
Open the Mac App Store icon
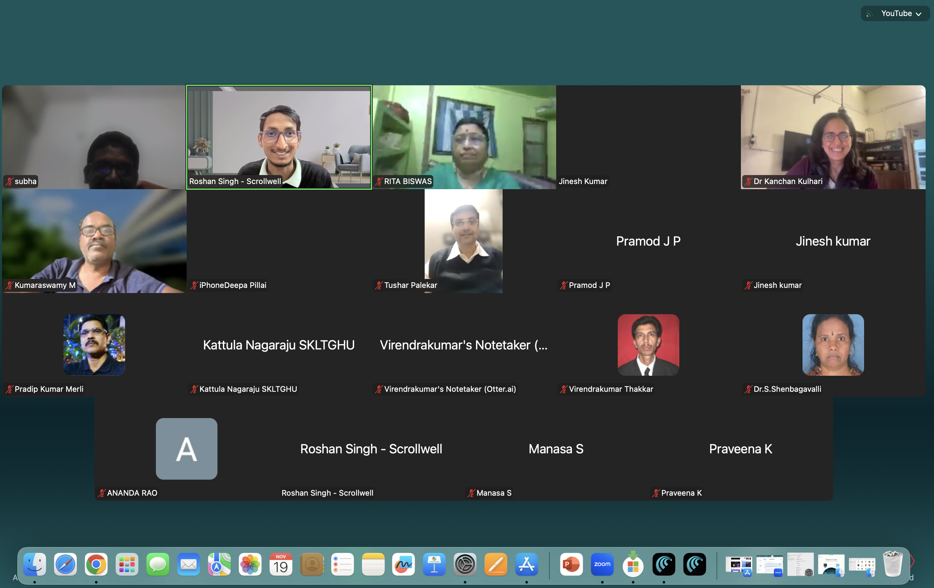[x=526, y=564]
